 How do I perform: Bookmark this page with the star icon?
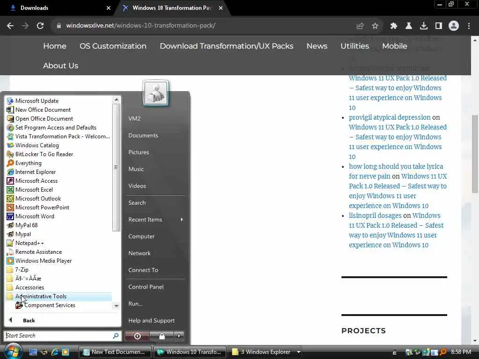(x=375, y=26)
